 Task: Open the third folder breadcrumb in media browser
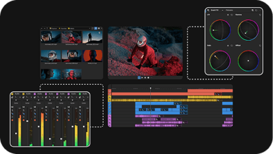coord(71,28)
